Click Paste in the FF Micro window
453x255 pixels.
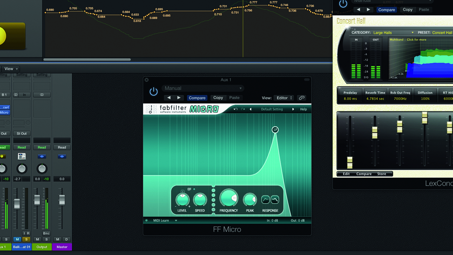coord(234,98)
